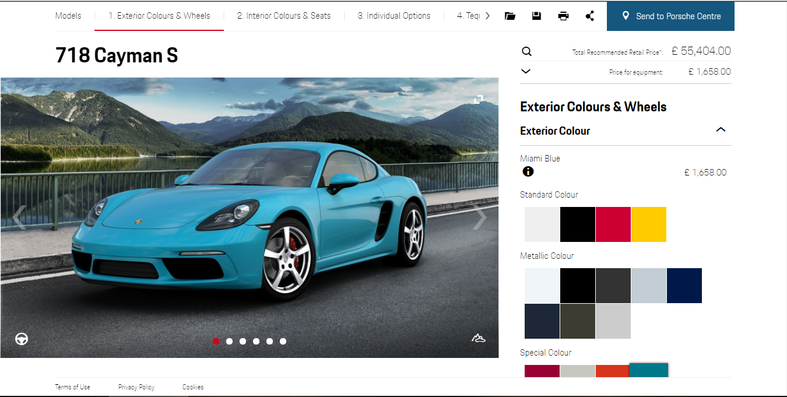Choose the red standard colour swatch
Image resolution: width=787 pixels, height=397 pixels.
(x=613, y=224)
